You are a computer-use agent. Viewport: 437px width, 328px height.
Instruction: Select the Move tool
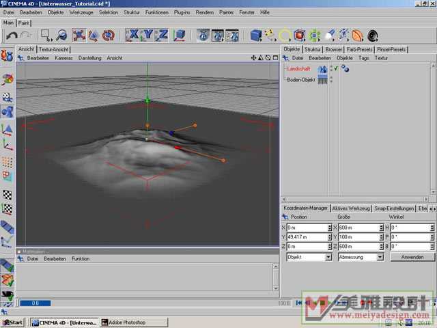click(x=79, y=36)
